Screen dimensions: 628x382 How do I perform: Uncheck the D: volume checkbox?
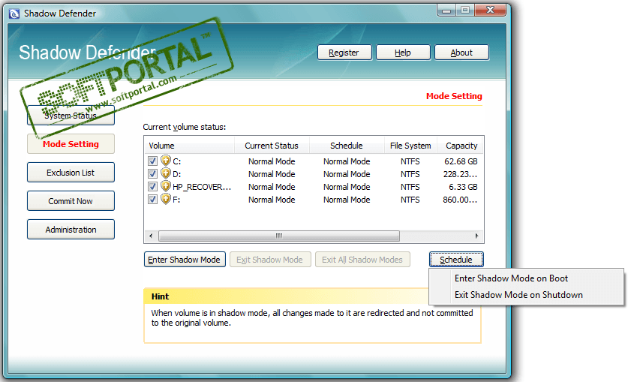point(152,174)
